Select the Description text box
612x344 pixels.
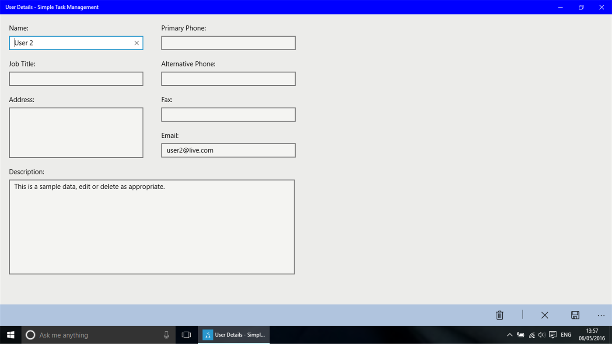pos(152,226)
